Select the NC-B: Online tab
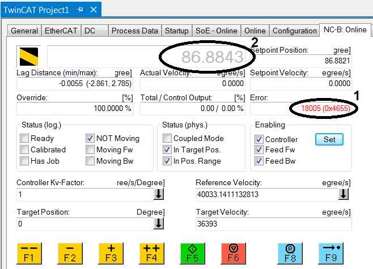373x269 pixels. (x=345, y=30)
